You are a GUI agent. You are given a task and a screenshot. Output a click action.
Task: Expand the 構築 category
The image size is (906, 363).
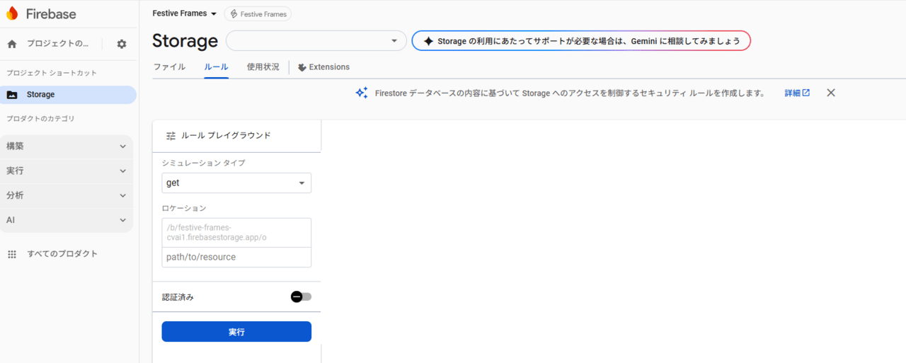pos(67,146)
